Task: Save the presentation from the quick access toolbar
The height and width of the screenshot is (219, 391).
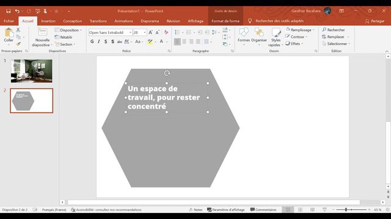Action: (x=8, y=11)
